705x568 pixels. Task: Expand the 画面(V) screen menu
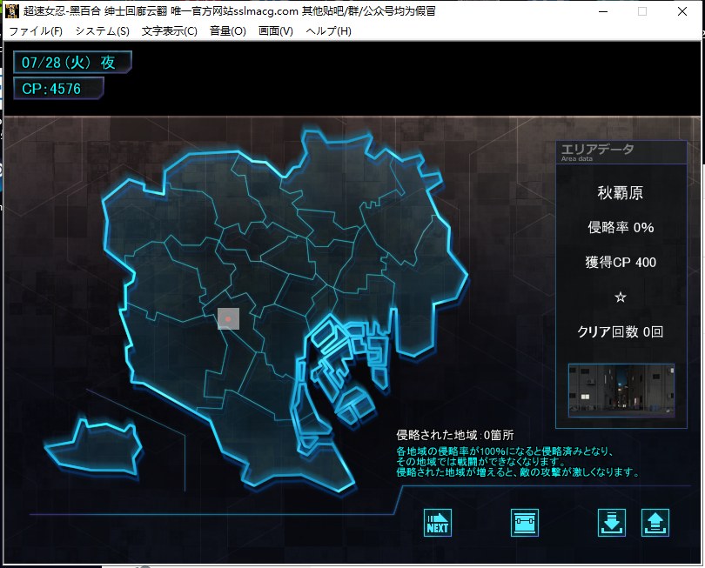click(276, 31)
